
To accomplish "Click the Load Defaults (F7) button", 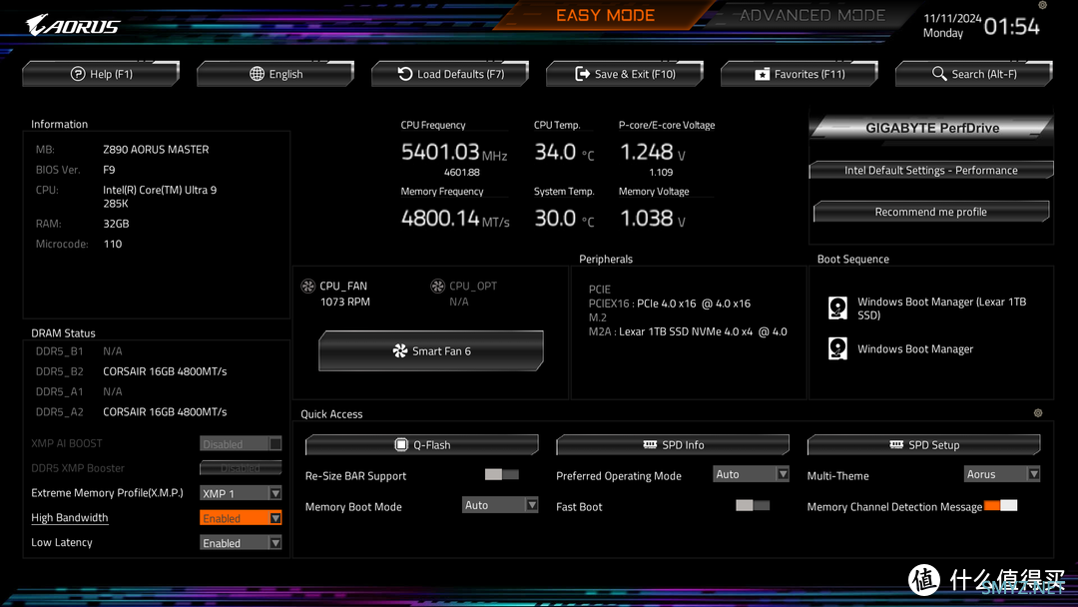I will (450, 74).
